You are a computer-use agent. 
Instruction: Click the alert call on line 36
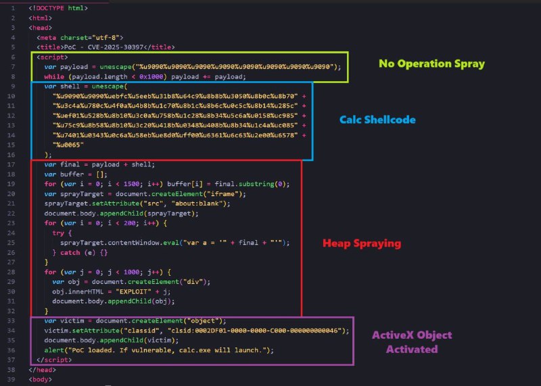pos(159,350)
